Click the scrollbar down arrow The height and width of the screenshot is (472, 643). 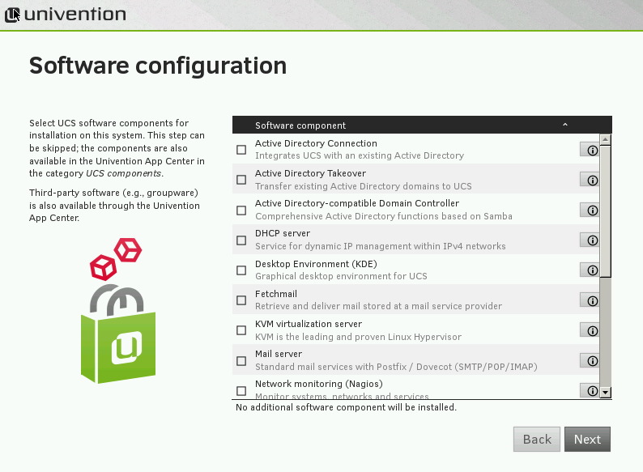(606, 393)
